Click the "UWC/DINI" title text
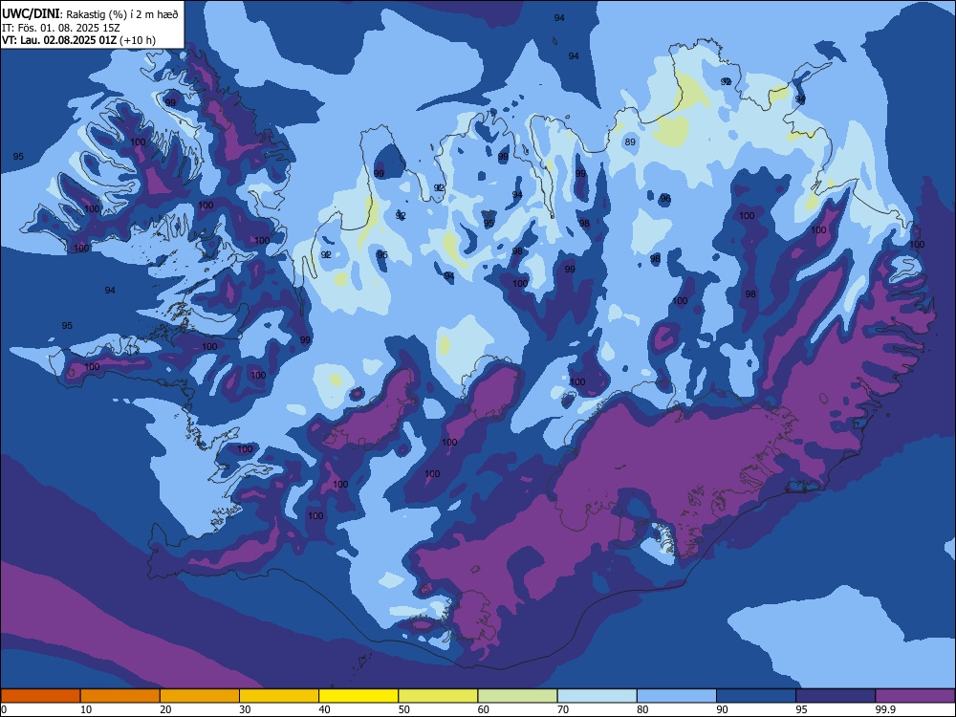 pyautogui.click(x=31, y=14)
